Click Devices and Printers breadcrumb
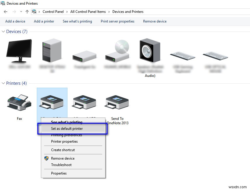Image resolution: width=250 pixels, height=190 pixels. click(128, 12)
